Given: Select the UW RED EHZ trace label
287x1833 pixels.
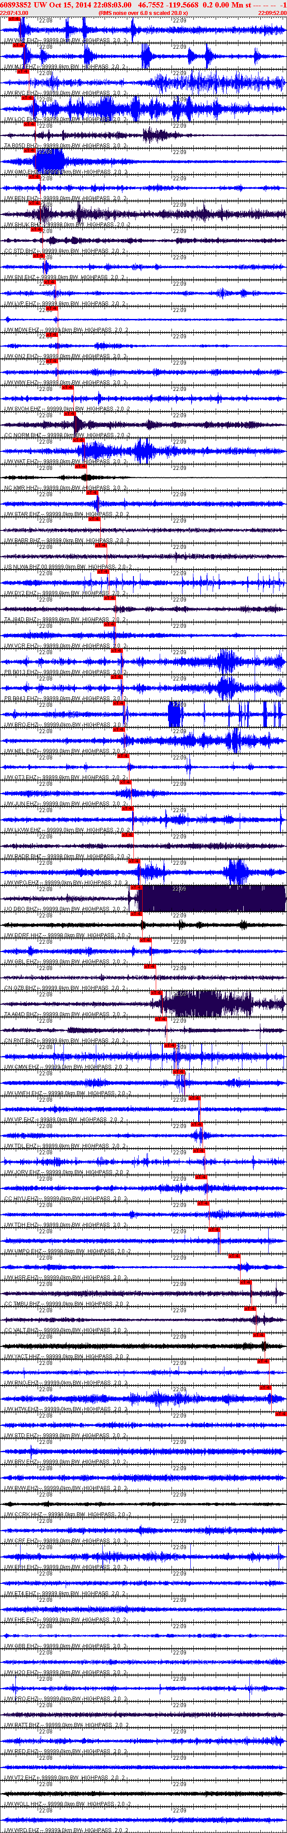Looking at the screenshot, I should (66, 1751).
